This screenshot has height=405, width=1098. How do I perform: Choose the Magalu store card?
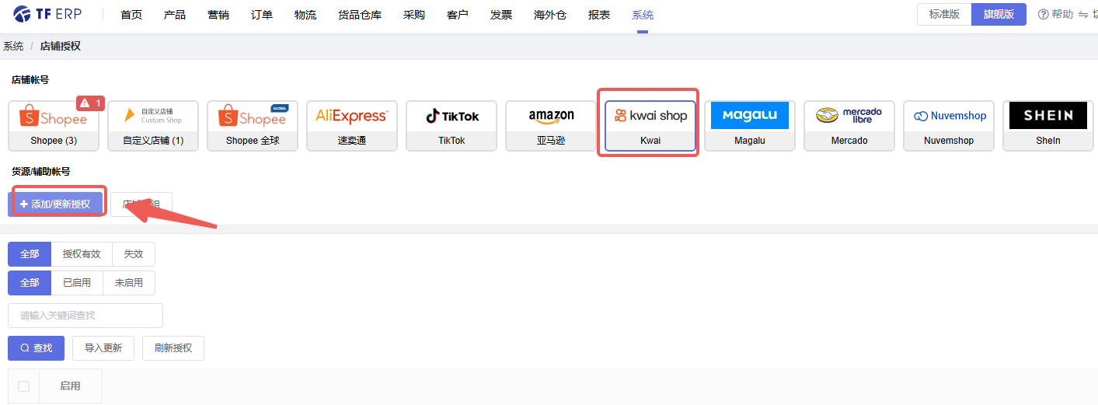(x=750, y=126)
